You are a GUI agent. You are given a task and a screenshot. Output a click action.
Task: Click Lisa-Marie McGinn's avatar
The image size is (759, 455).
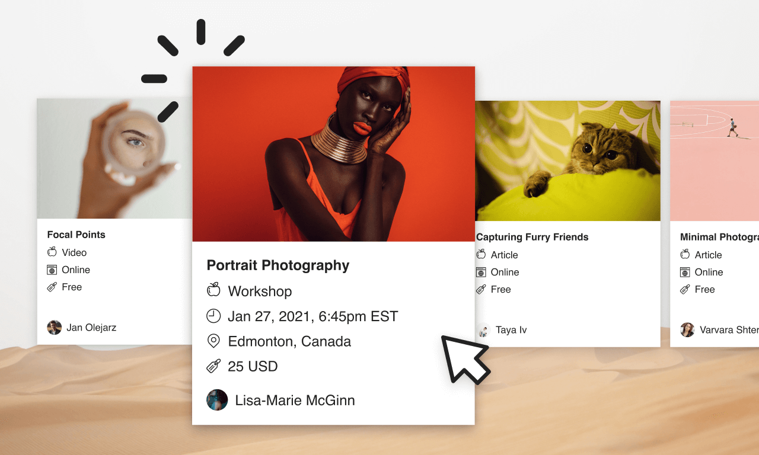pyautogui.click(x=217, y=400)
